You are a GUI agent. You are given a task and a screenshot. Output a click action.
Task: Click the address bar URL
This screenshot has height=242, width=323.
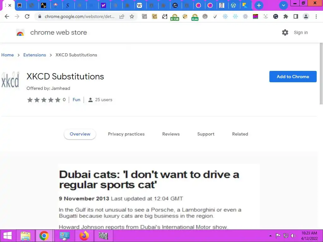[x=79, y=16]
